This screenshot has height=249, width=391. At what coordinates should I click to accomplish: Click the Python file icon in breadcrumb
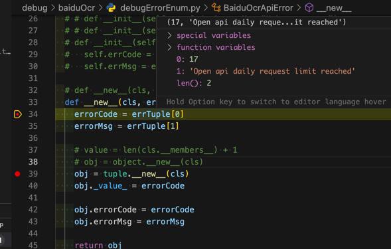pyautogui.click(x=111, y=8)
